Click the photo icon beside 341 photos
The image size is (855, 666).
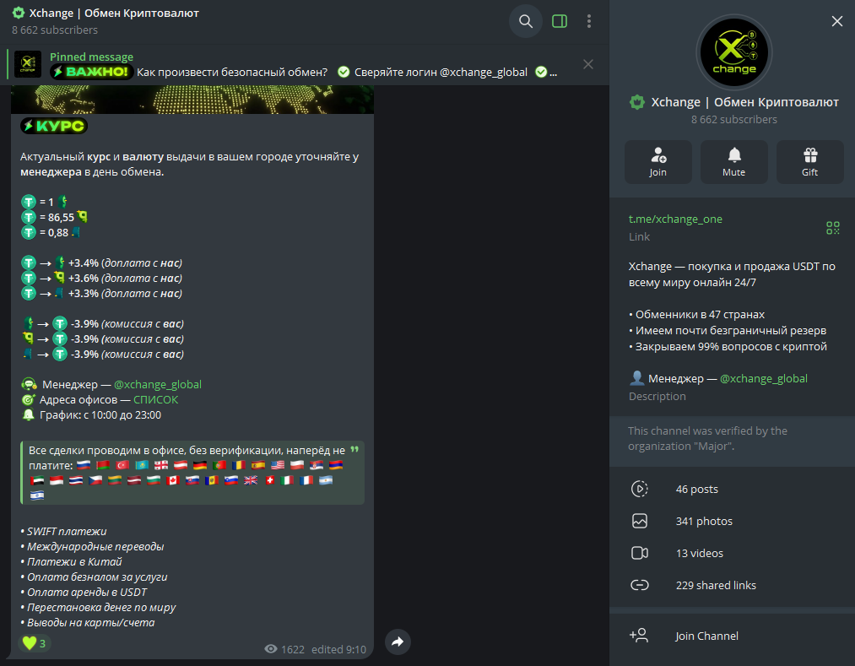640,521
